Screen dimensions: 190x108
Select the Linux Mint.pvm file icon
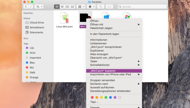click(65, 18)
